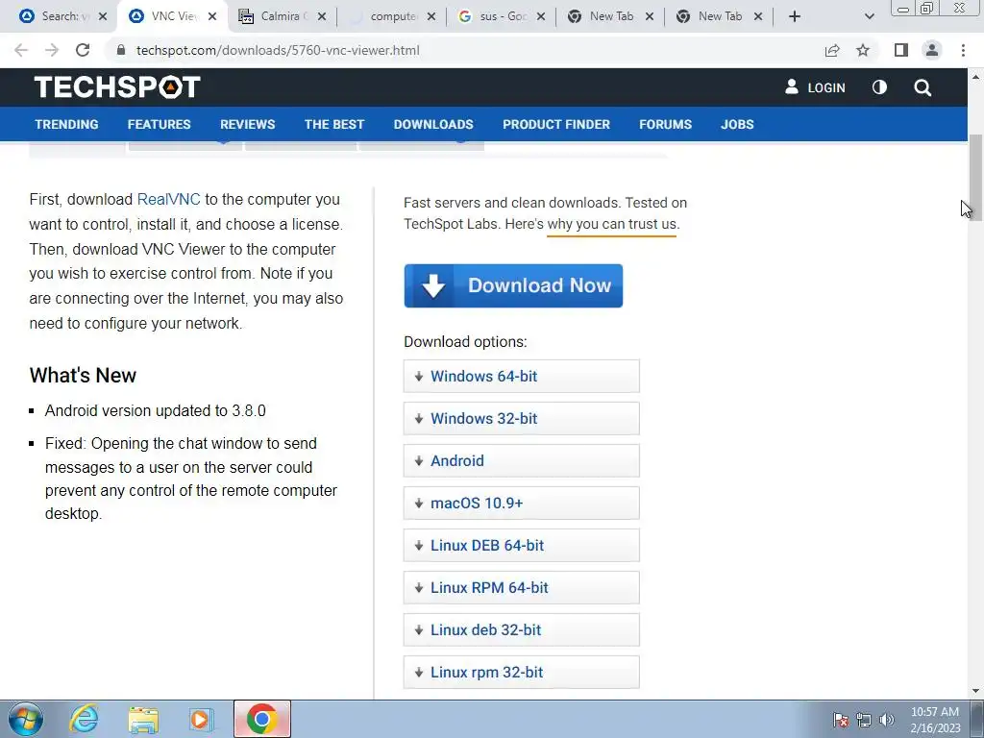
Task: Open the DOWNLOADS menu
Action: click(433, 124)
